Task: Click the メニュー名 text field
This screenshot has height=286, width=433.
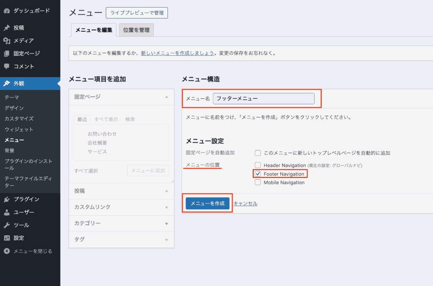Action: click(264, 98)
